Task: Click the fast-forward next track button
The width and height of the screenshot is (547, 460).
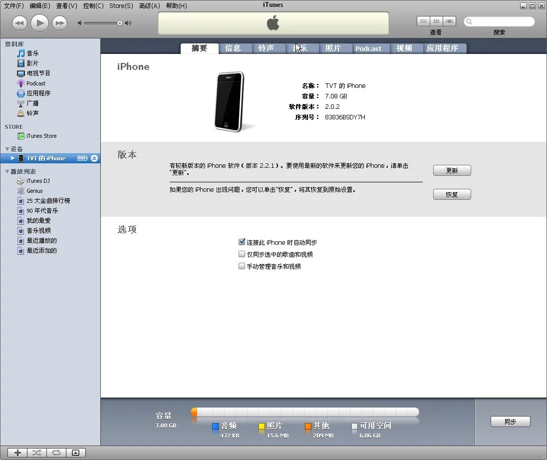Action: point(60,23)
